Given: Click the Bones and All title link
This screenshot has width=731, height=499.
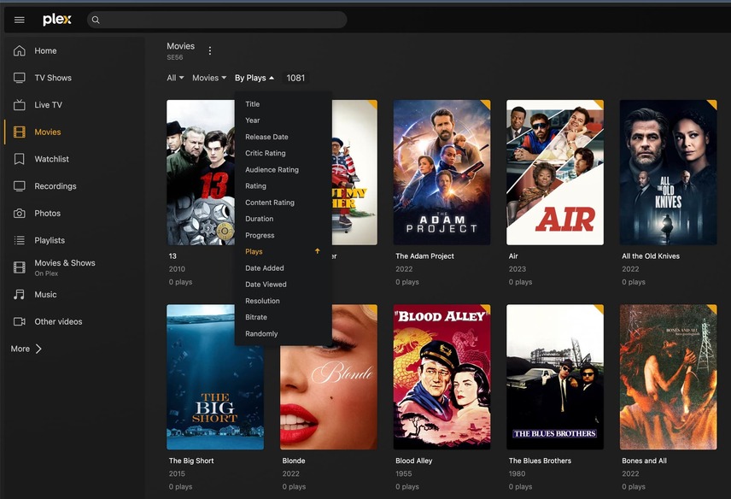Looking at the screenshot, I should click(644, 461).
